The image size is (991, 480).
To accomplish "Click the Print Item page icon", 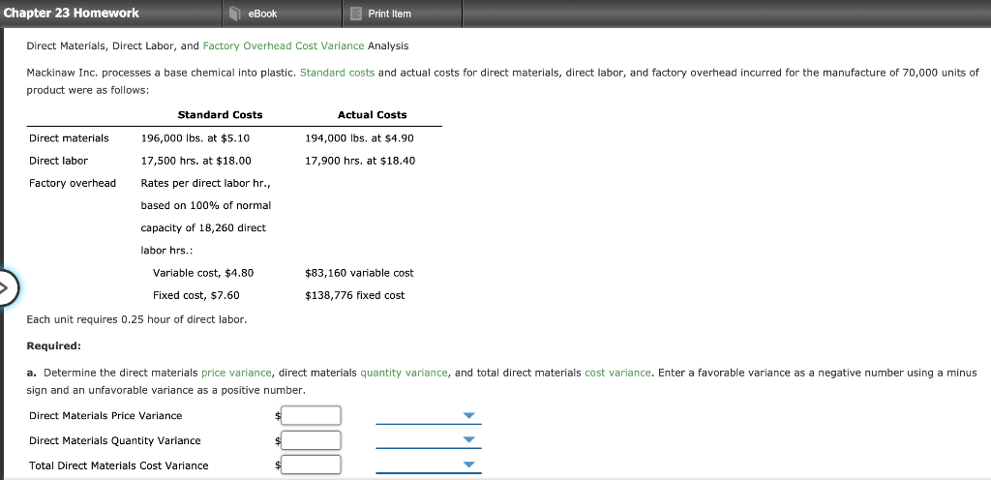I will point(356,14).
